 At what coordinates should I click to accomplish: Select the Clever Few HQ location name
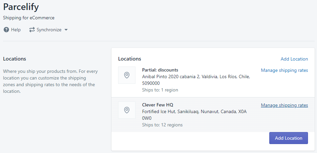(158, 105)
